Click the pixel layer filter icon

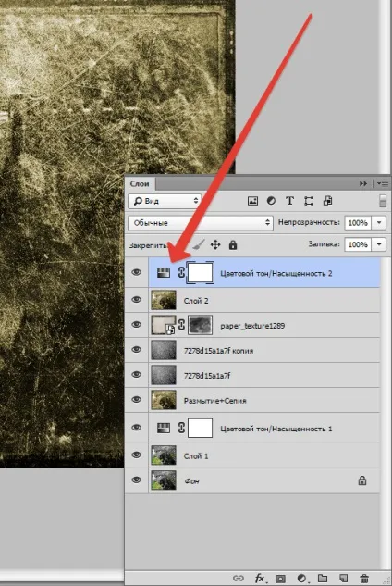[252, 201]
